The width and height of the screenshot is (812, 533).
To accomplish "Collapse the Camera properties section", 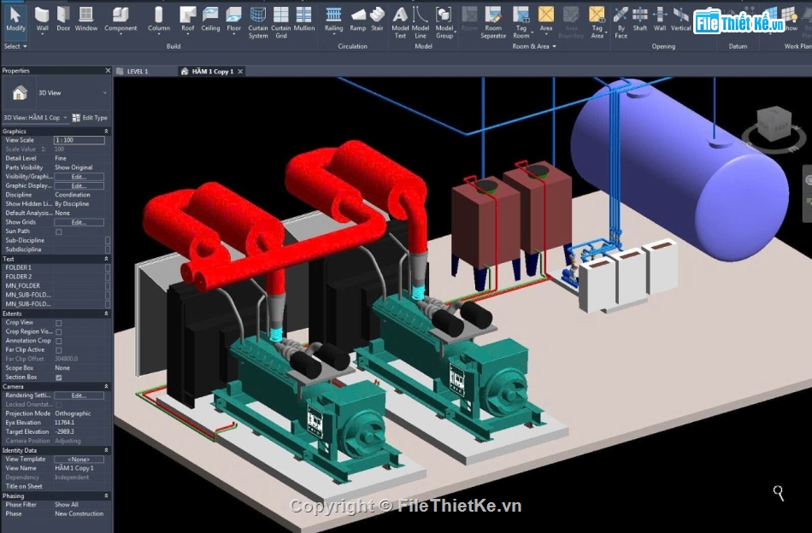I will pyautogui.click(x=106, y=387).
